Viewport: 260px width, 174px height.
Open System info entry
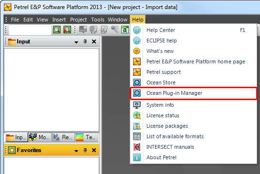pos(194,105)
